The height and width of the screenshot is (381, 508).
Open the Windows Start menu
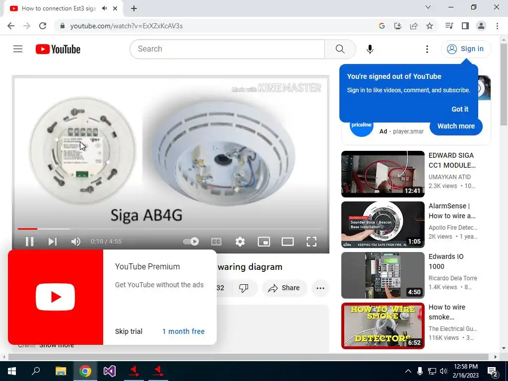click(12, 371)
